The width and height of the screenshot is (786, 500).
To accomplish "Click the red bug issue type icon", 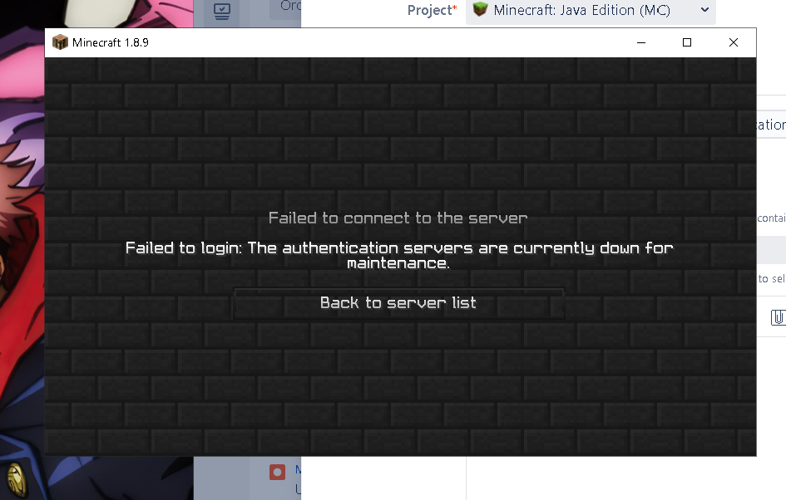I will click(x=277, y=472).
